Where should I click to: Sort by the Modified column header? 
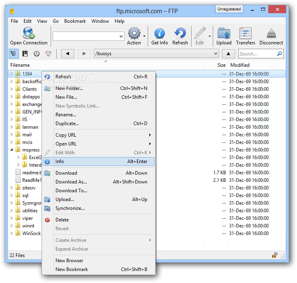(x=257, y=65)
